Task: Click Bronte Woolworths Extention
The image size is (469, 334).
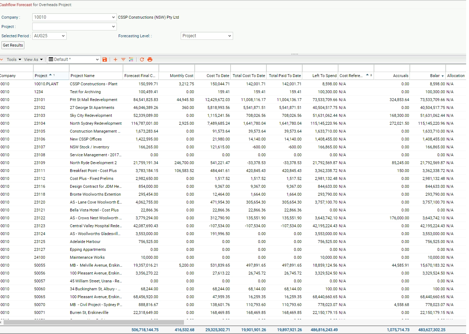Action: (x=95, y=194)
